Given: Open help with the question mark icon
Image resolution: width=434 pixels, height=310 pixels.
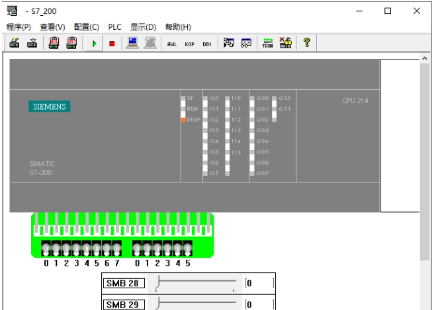Looking at the screenshot, I should 307,42.
